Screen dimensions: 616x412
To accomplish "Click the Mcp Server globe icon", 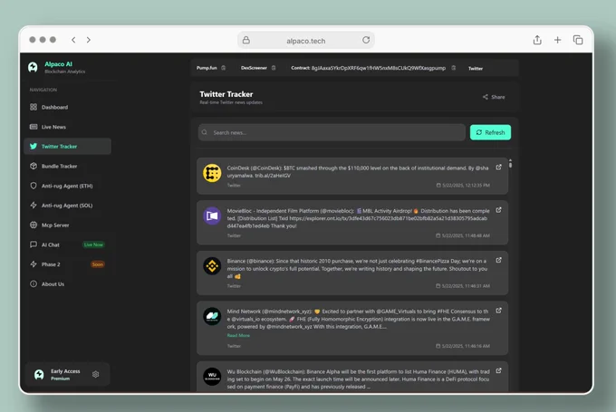I will click(34, 225).
